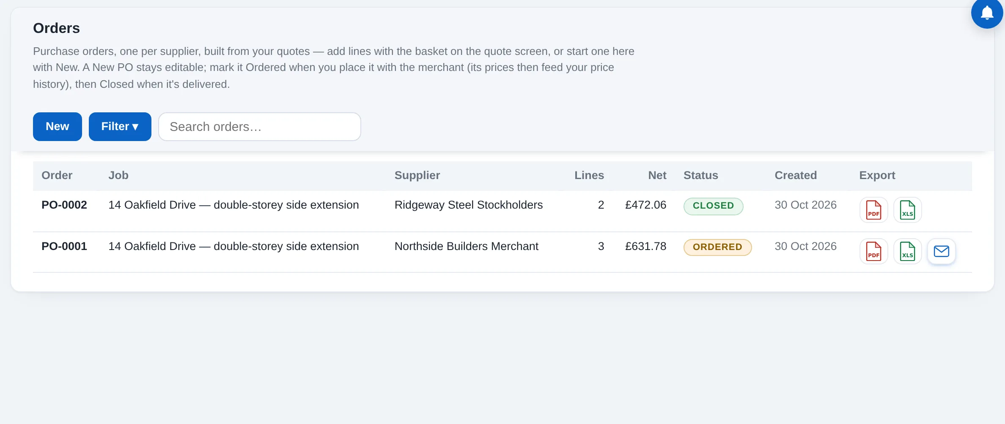Click the Export column header
This screenshot has height=424, width=1005.
877,175
